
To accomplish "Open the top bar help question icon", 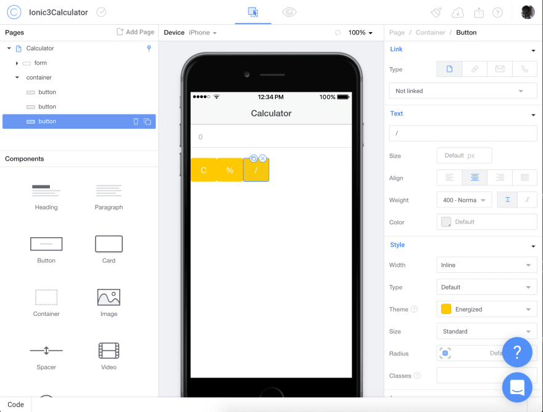I will point(497,13).
